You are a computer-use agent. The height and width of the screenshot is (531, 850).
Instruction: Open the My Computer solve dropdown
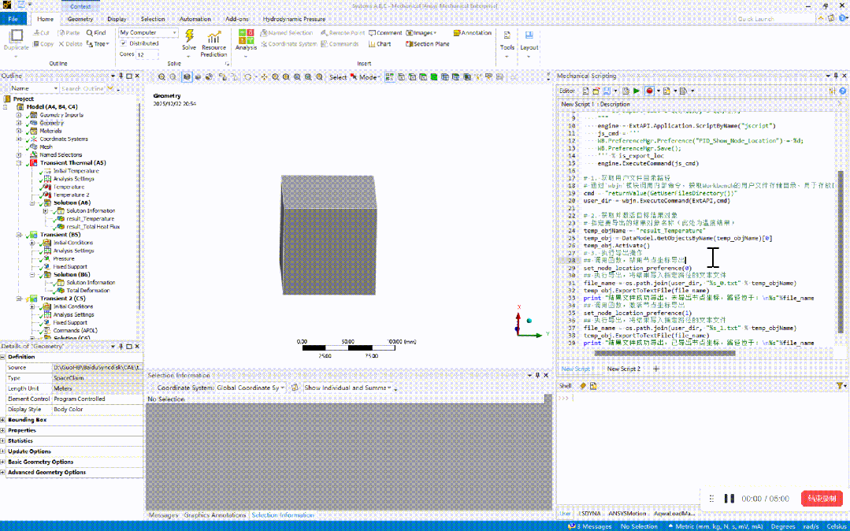[x=148, y=32]
